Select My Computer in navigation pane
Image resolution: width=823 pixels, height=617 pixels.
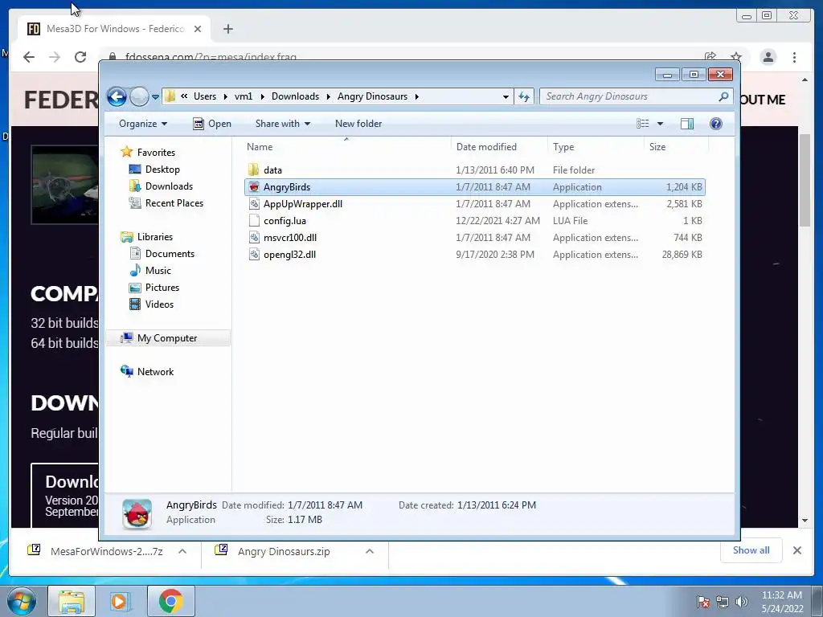[x=167, y=338]
